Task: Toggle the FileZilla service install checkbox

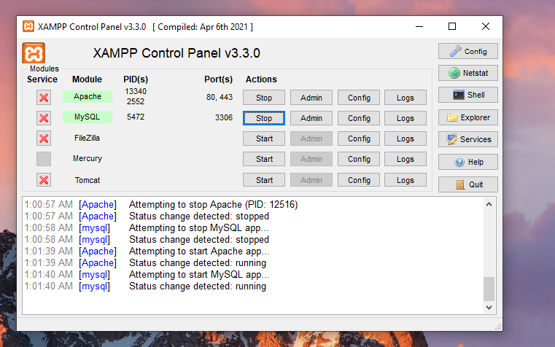Action: [44, 139]
